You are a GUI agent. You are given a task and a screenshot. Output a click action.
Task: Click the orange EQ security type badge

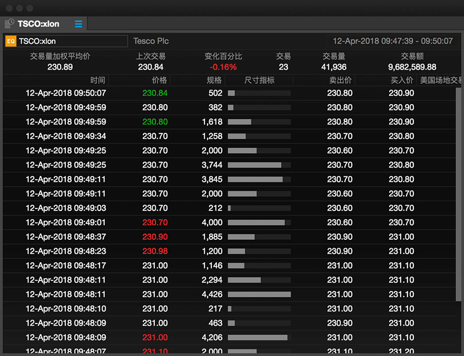point(10,41)
